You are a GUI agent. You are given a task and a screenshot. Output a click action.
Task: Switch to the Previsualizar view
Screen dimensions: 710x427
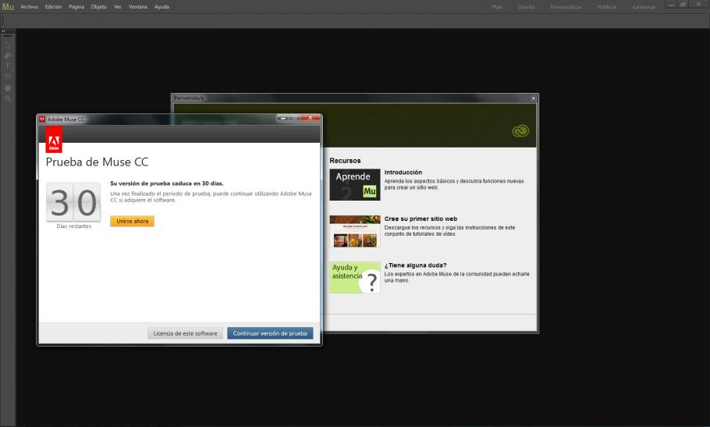tap(566, 7)
